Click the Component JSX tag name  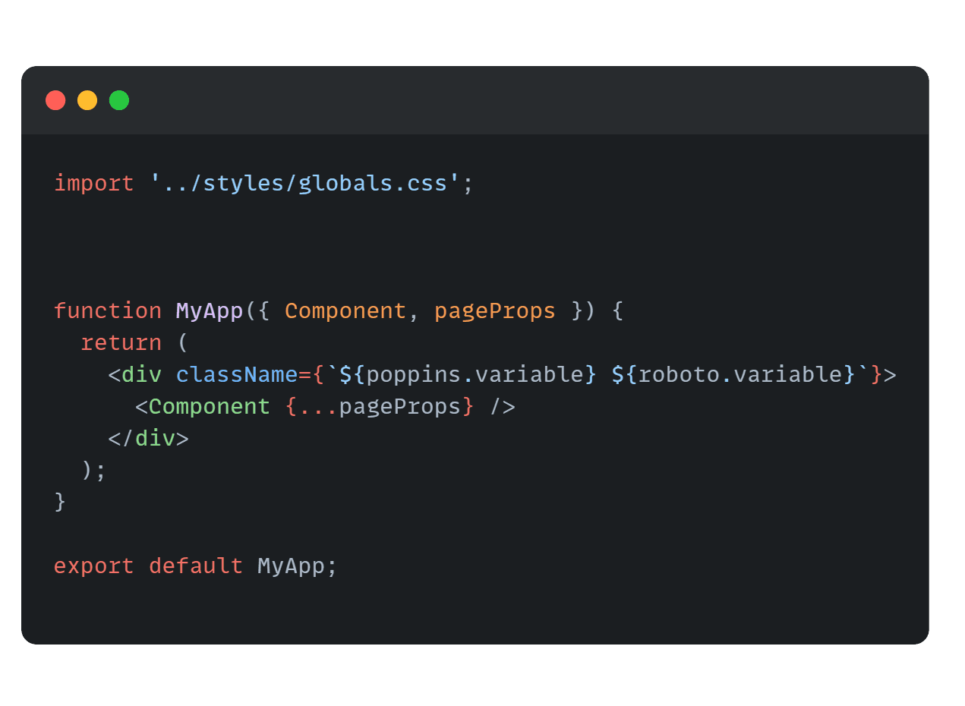[210, 406]
